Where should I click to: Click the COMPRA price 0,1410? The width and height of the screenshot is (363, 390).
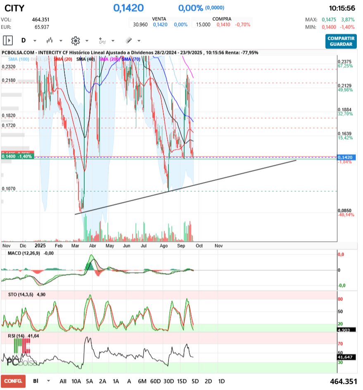click(x=223, y=25)
